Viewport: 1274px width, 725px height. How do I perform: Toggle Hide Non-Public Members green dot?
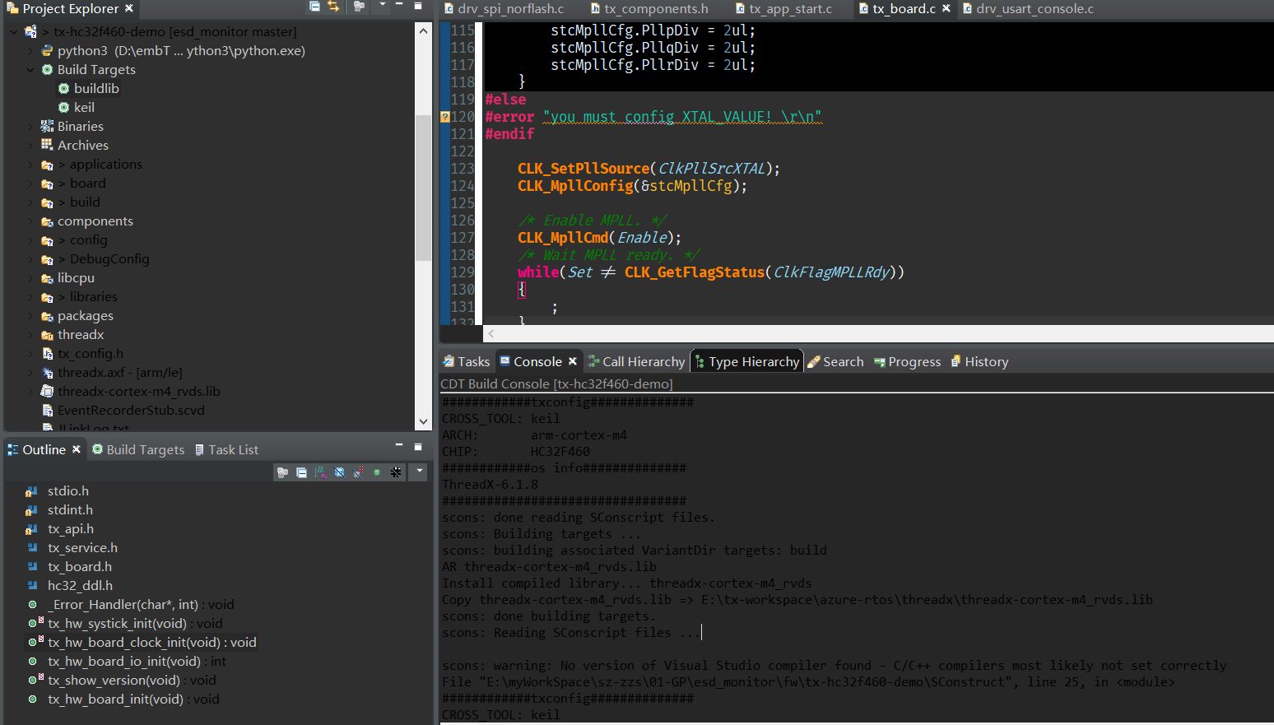point(377,472)
